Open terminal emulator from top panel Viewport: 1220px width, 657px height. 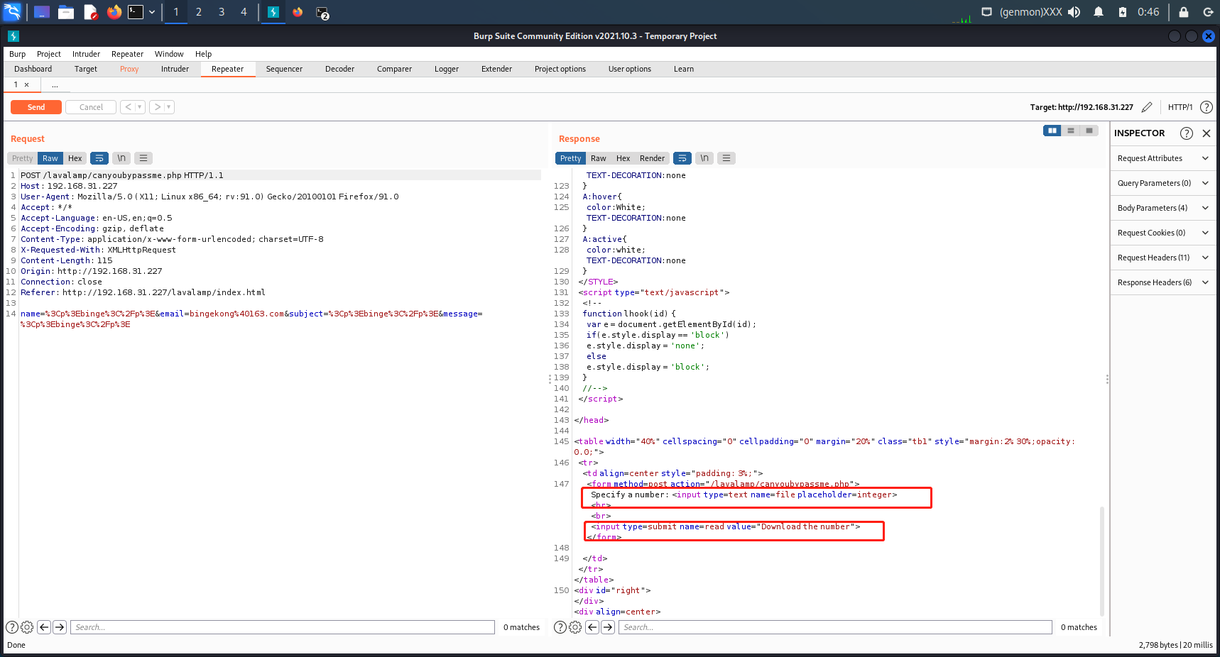(136, 12)
